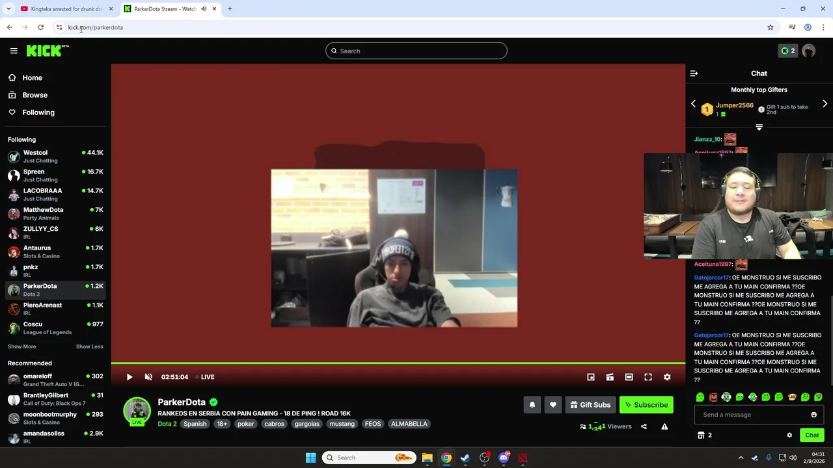Open LACOBRAAA's channel
Screen dimensions: 833x468
click(55, 194)
